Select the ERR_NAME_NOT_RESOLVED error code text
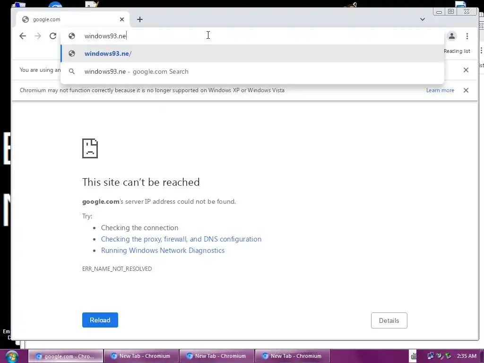 click(x=117, y=269)
